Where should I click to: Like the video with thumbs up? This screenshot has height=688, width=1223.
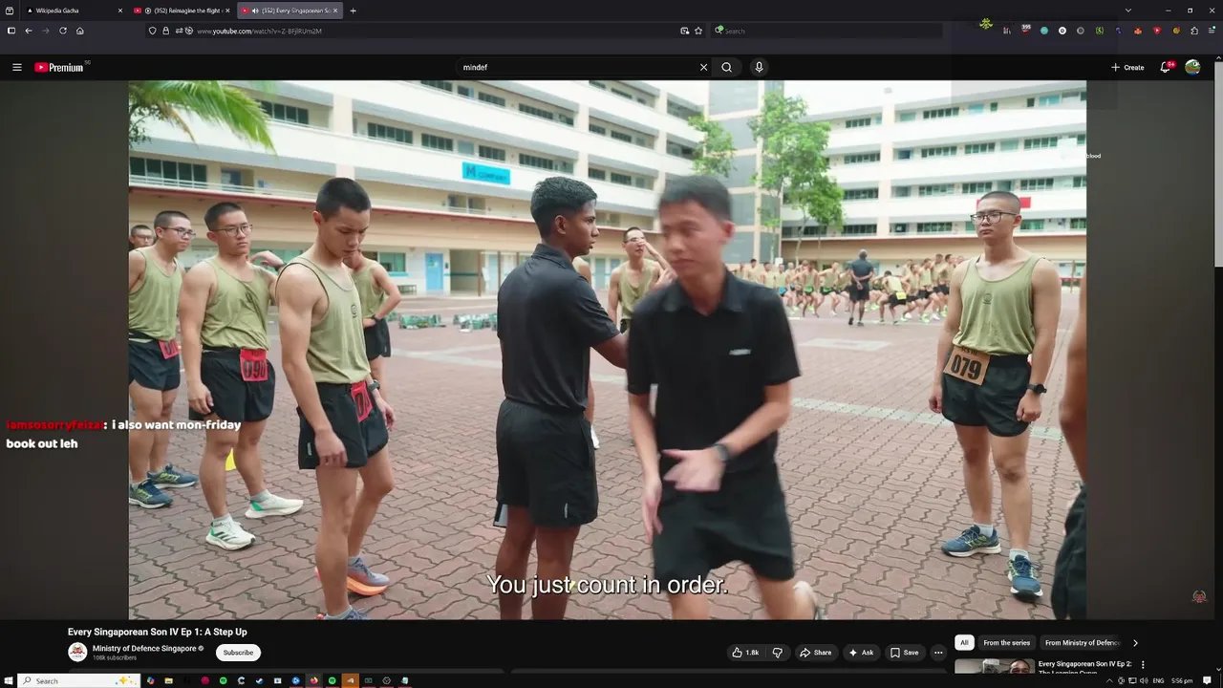[745, 653]
